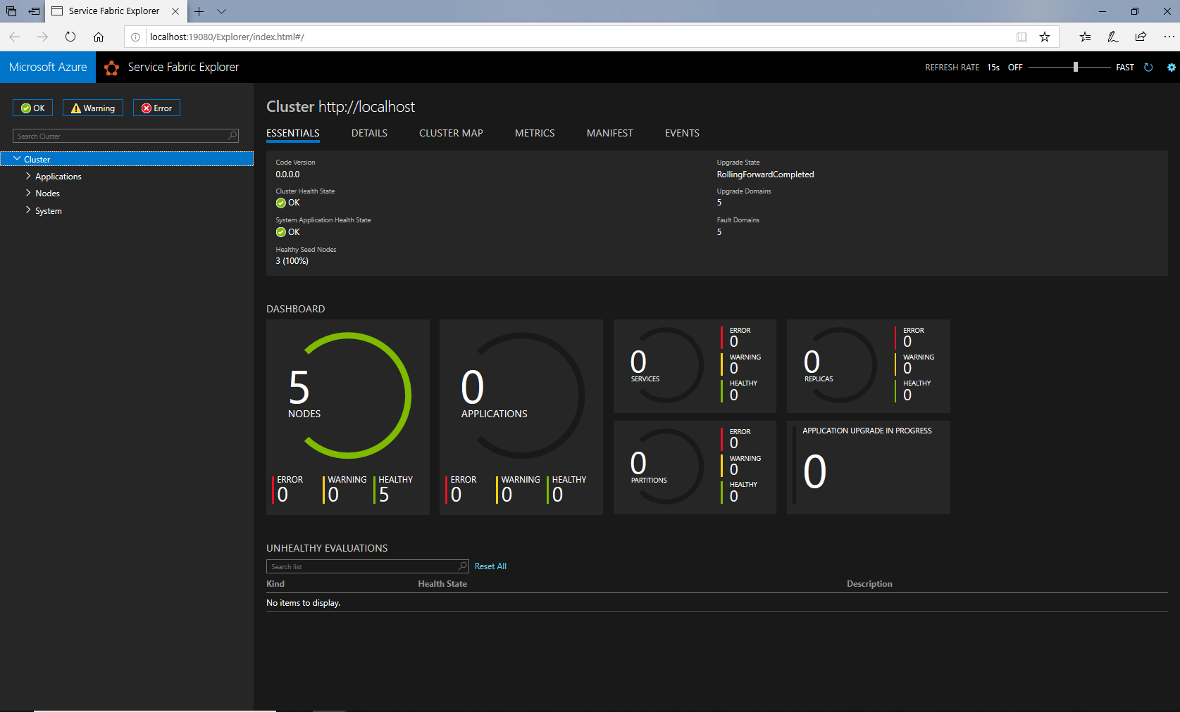Open the browser more options ellipsis
The image size is (1180, 712).
click(x=1169, y=37)
